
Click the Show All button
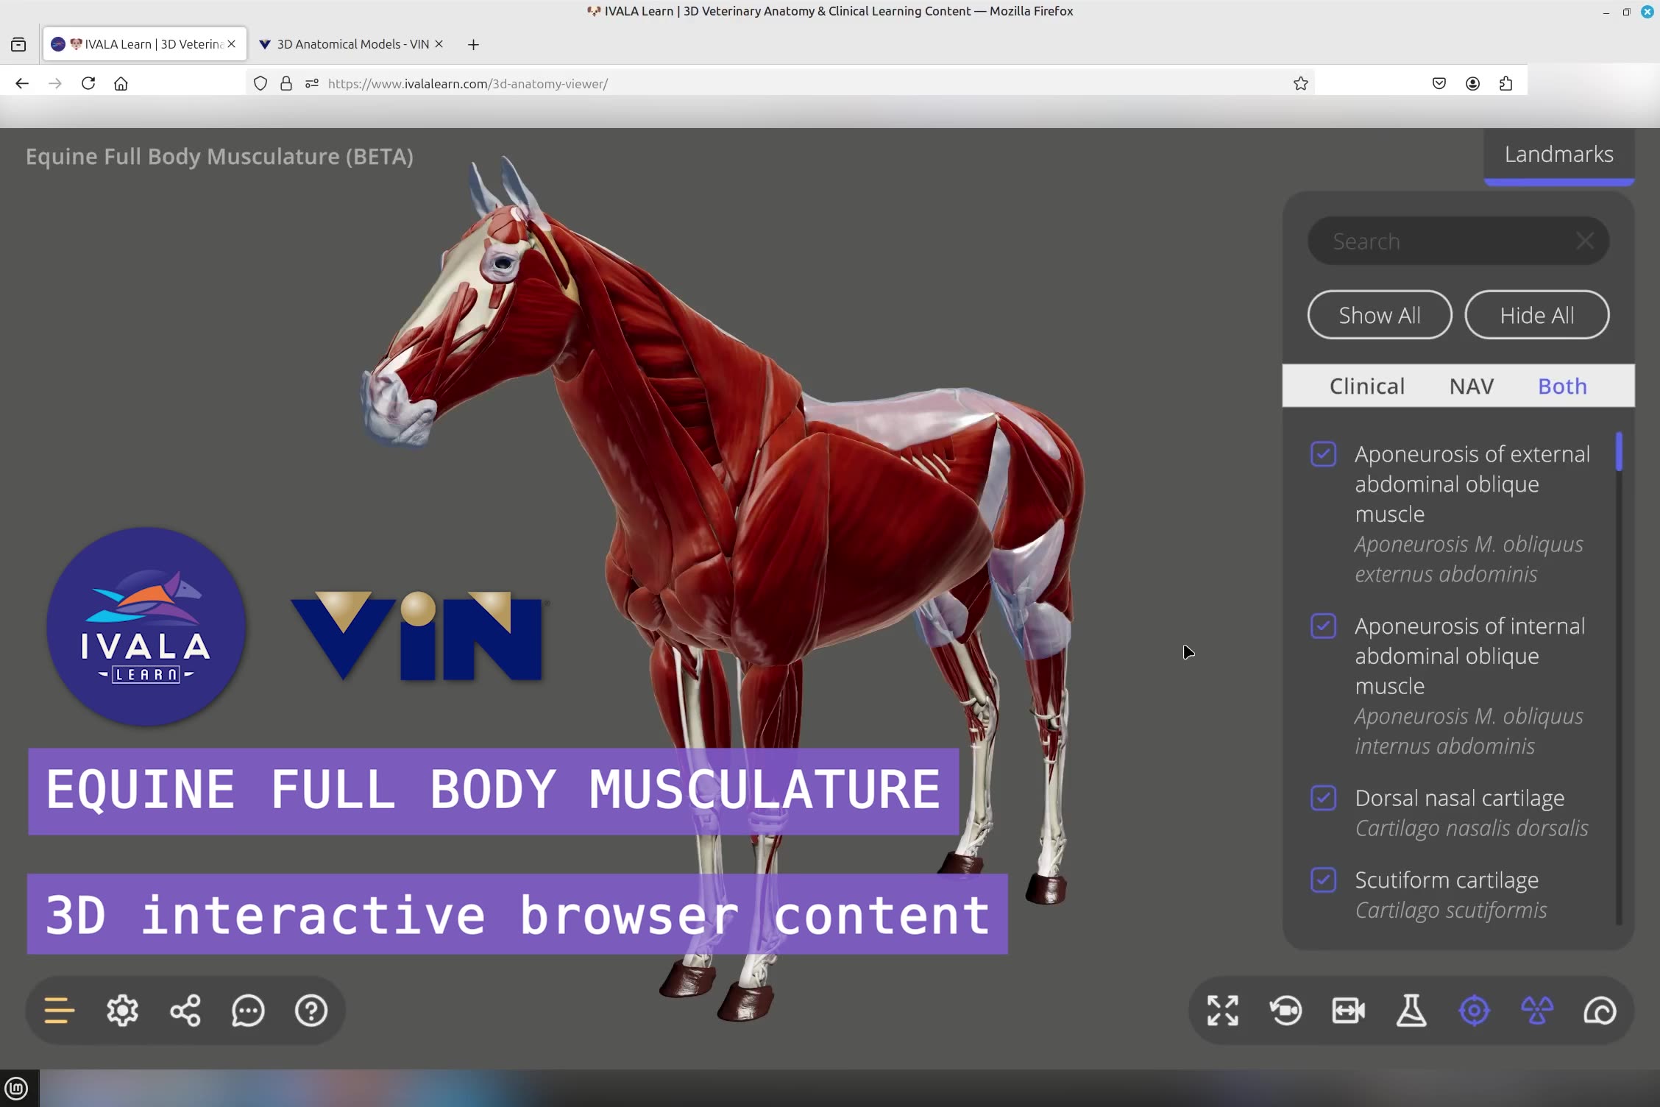point(1380,314)
